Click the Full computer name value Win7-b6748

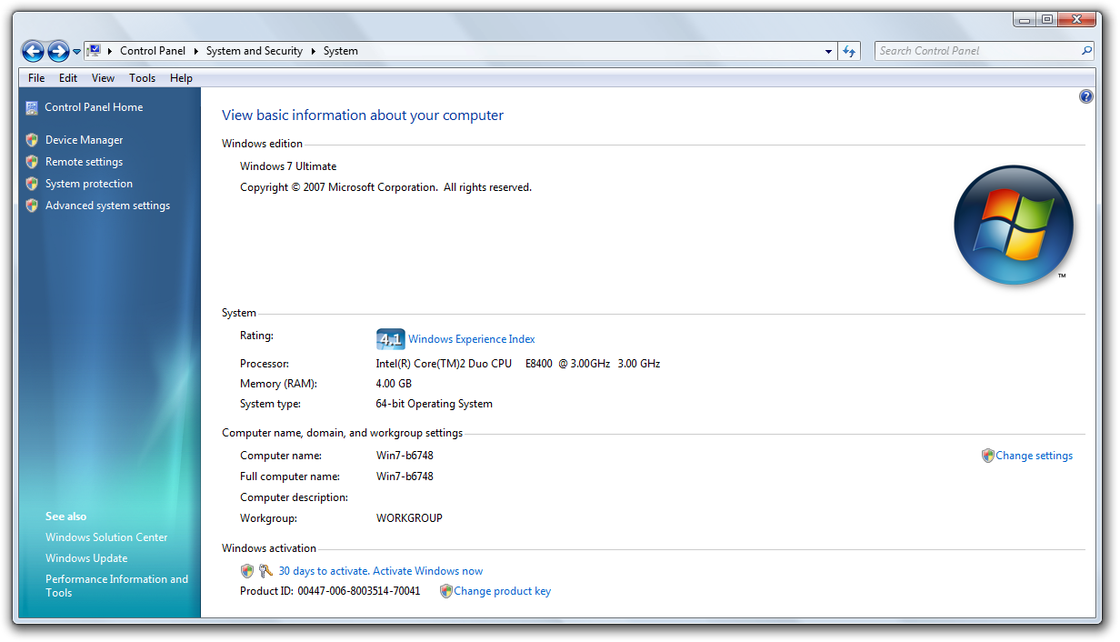pos(405,476)
